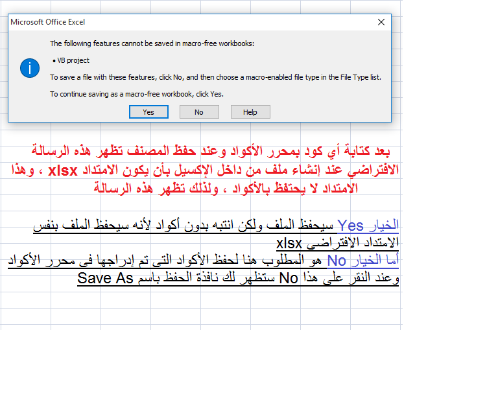
Task: Click the line "The following features cannot be saved"
Action: 152,43
